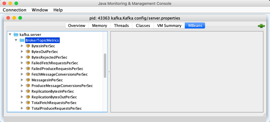The image size is (270, 122).
Task: Click the BytesRejectedPerSec MBean icon
Action: pyautogui.click(x=28, y=57)
